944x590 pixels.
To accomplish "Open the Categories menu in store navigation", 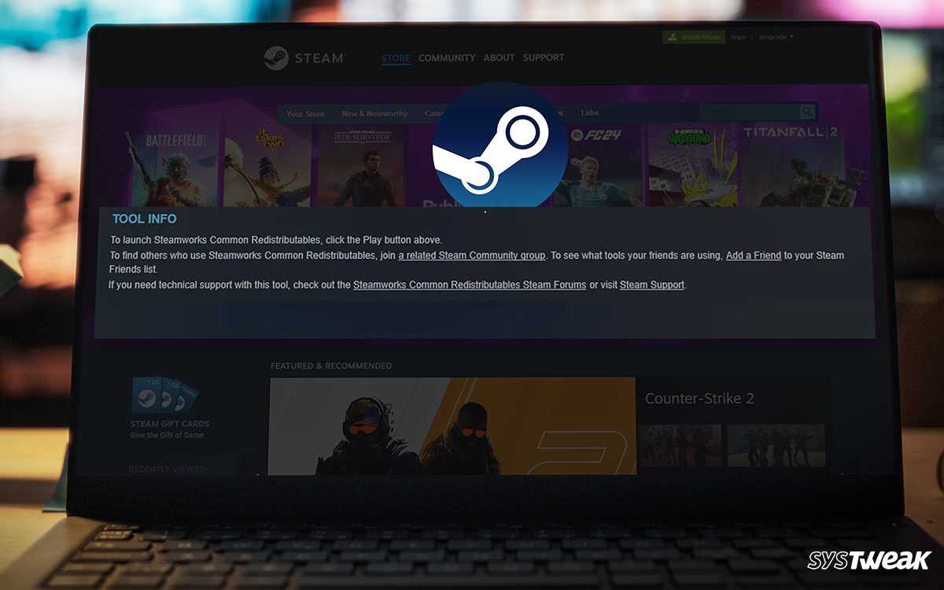I will pos(437,113).
